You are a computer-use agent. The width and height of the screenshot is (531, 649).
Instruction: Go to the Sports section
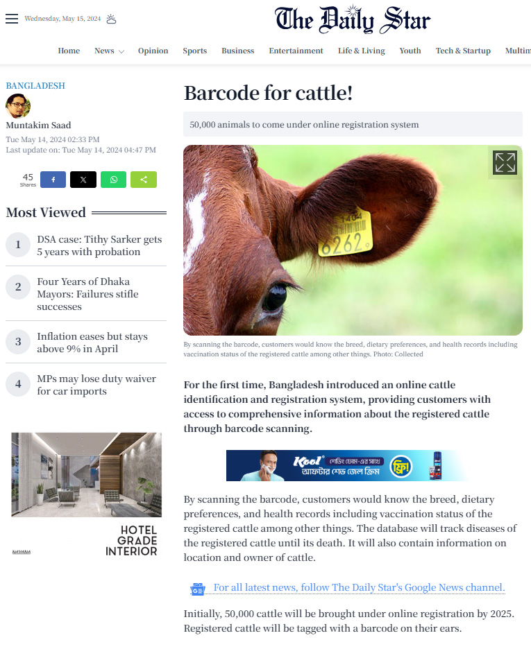[x=194, y=51]
